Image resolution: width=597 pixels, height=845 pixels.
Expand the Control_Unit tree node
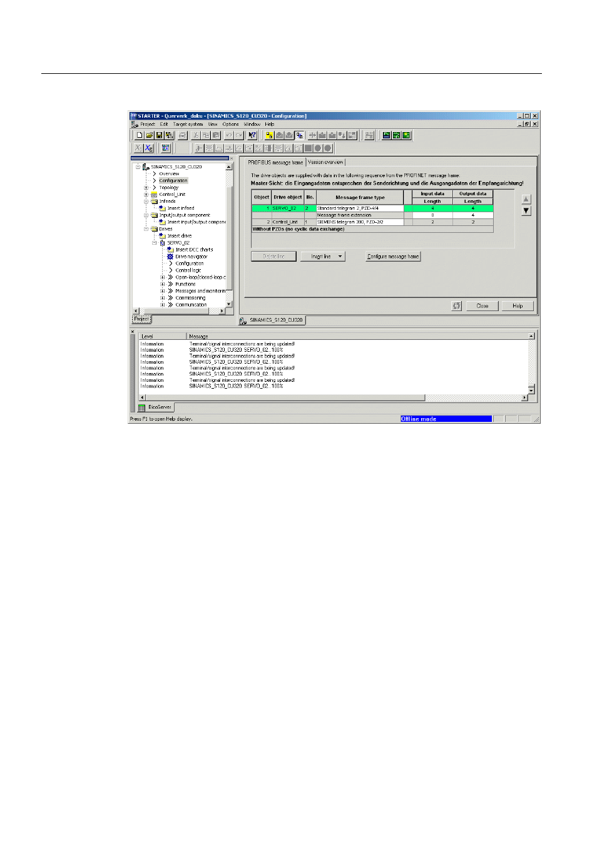point(146,195)
